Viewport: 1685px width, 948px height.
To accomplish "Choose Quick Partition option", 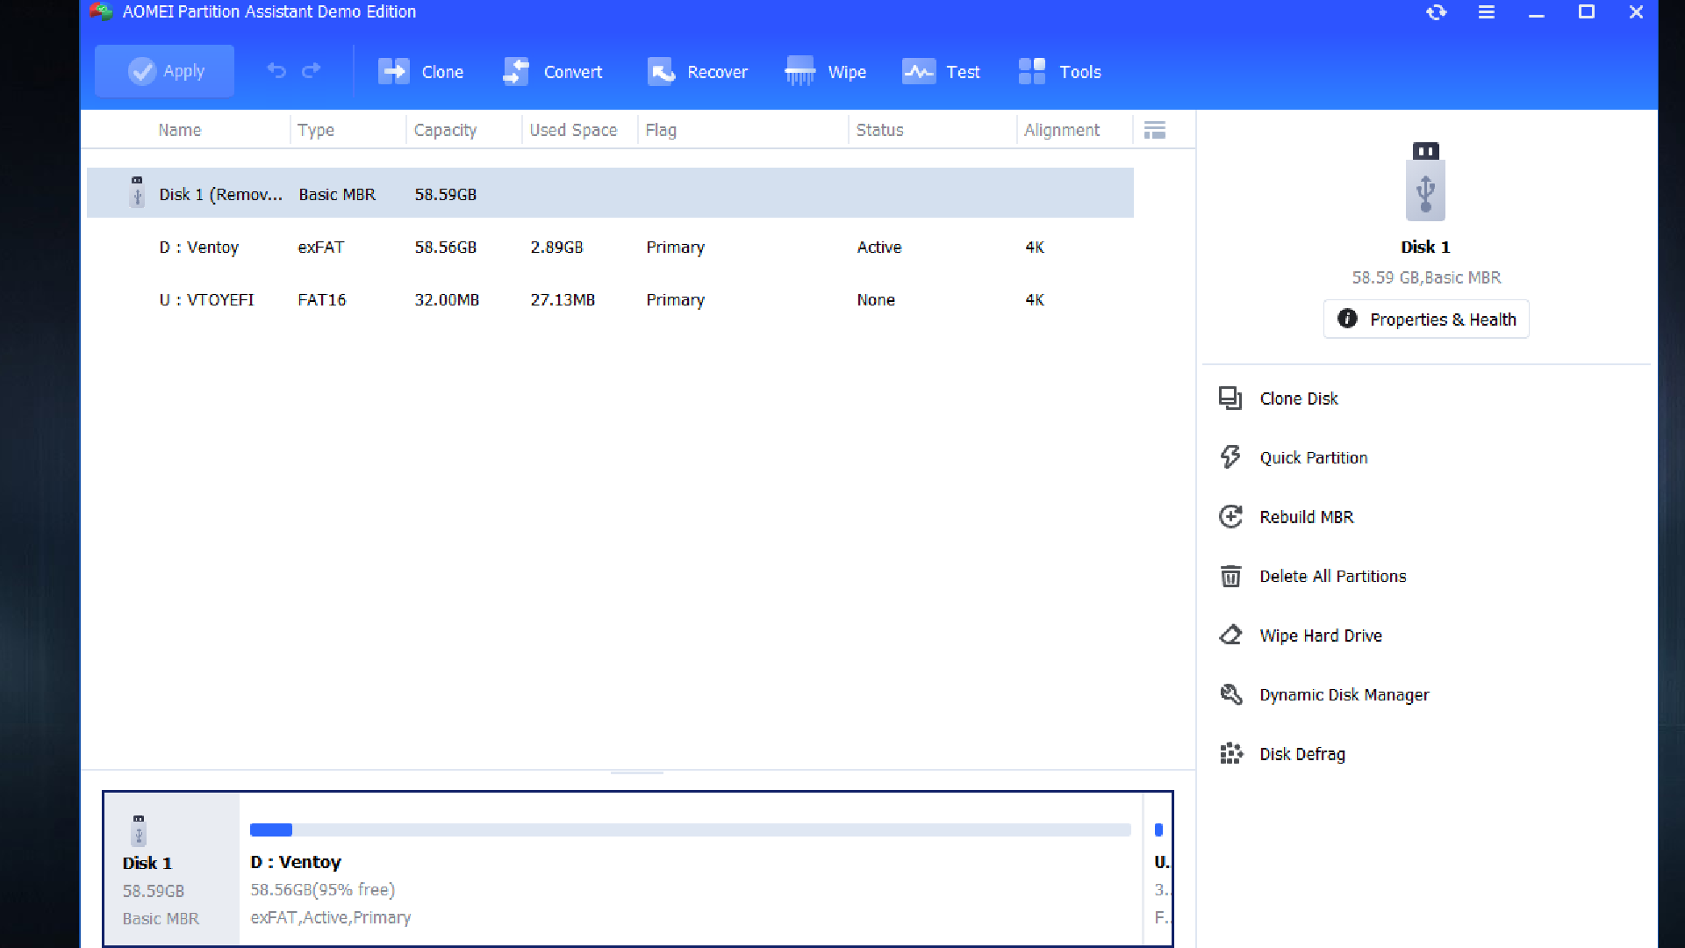I will 1313,457.
